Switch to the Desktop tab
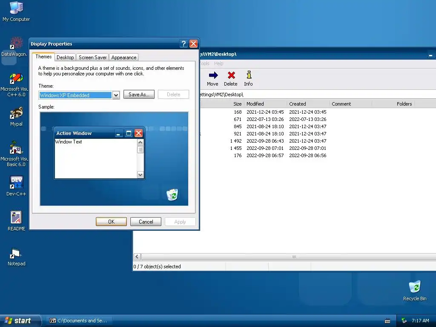Screen dimensions: 436x327 [x=65, y=57]
